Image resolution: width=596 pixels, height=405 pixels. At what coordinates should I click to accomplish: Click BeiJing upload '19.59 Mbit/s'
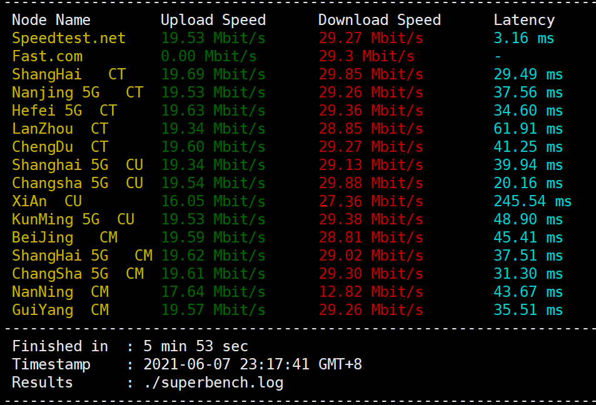213,237
